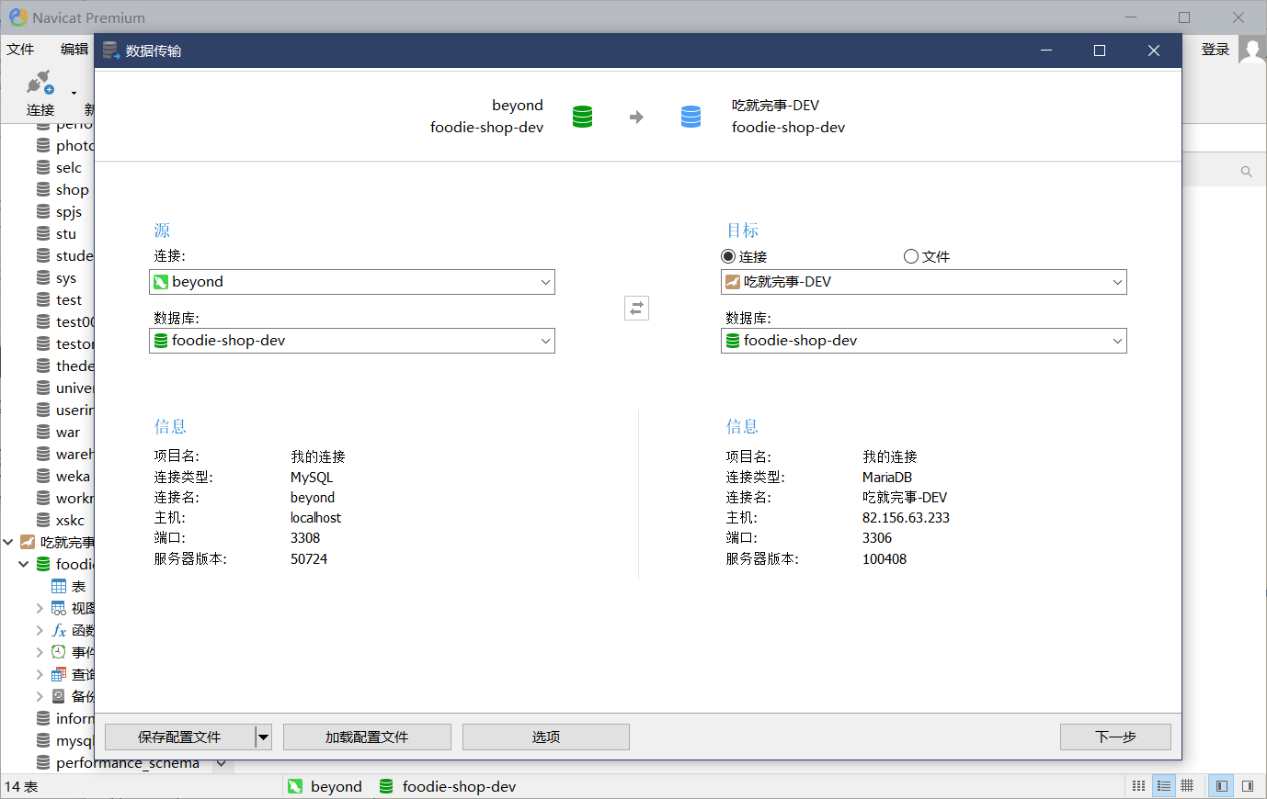1267x799 pixels.
Task: Expand the events node in the tree
Action: tap(40, 652)
